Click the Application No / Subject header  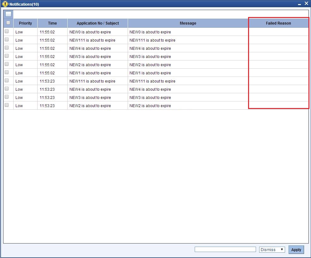[x=98, y=23]
